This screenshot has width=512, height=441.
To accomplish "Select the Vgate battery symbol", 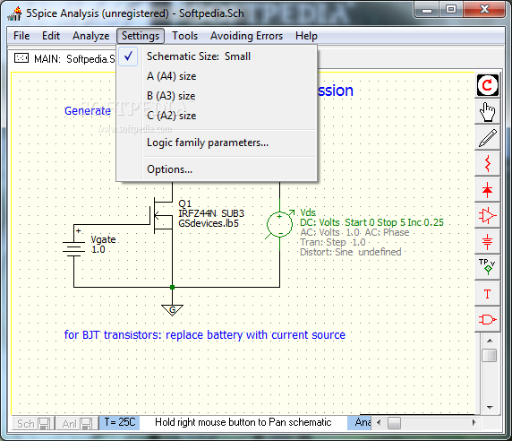I will tap(74, 249).
